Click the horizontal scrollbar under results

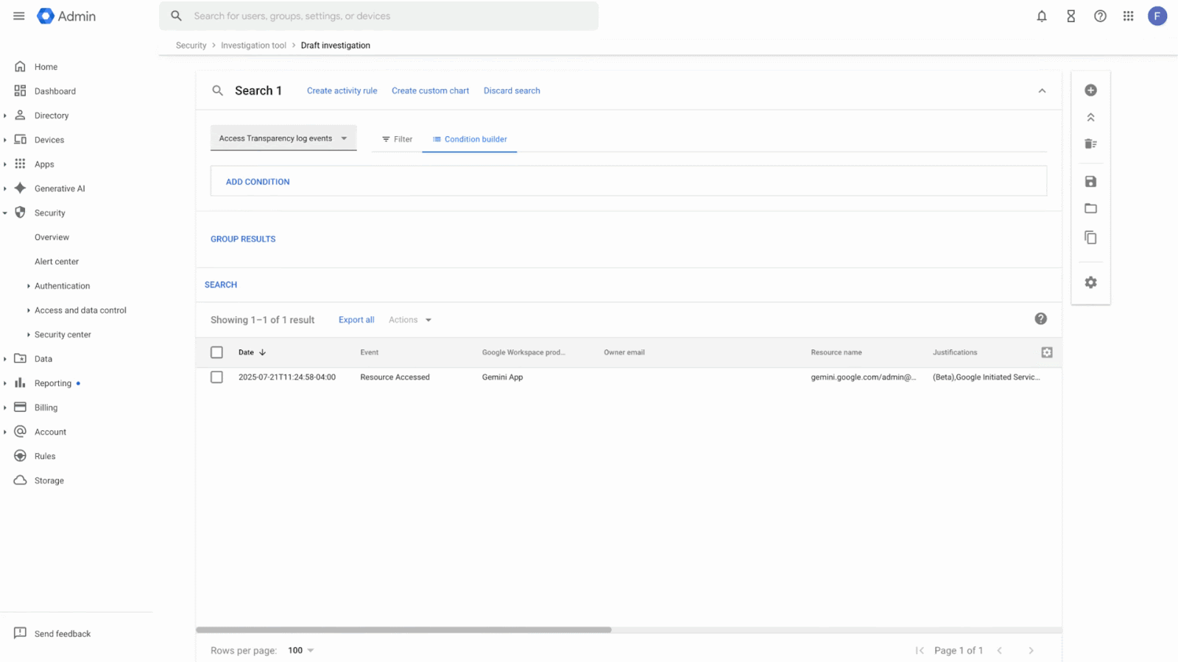click(x=403, y=630)
